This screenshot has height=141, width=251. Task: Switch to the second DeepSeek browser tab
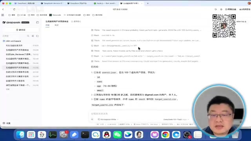coord(51,4)
